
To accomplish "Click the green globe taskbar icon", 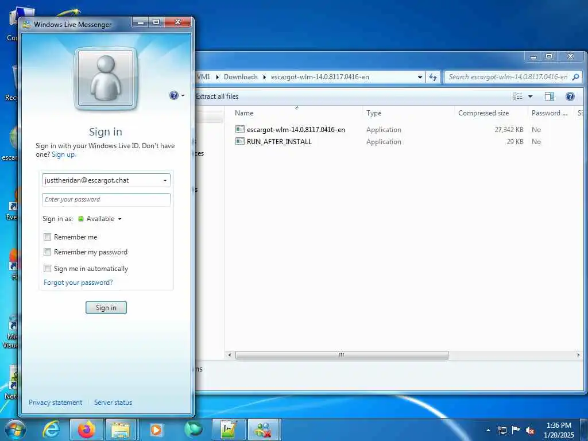I will point(194,430).
